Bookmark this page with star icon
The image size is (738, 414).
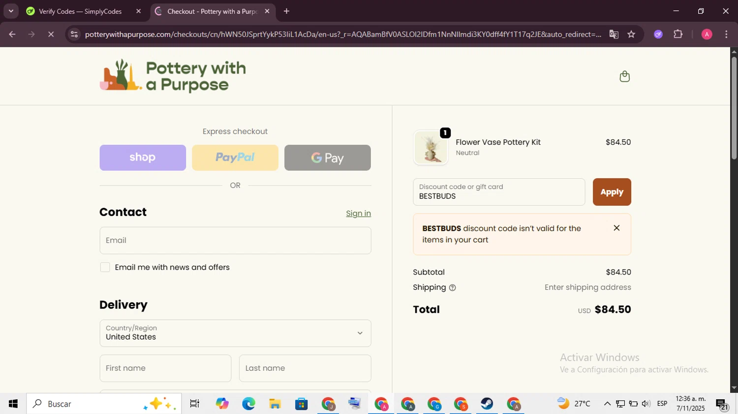click(631, 34)
